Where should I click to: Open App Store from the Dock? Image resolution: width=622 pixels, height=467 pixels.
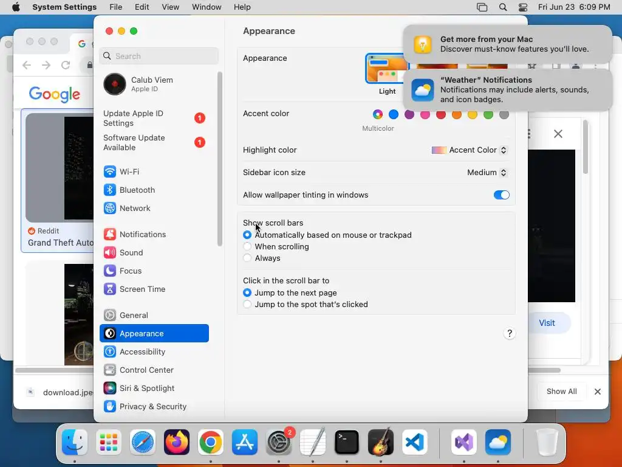245,442
